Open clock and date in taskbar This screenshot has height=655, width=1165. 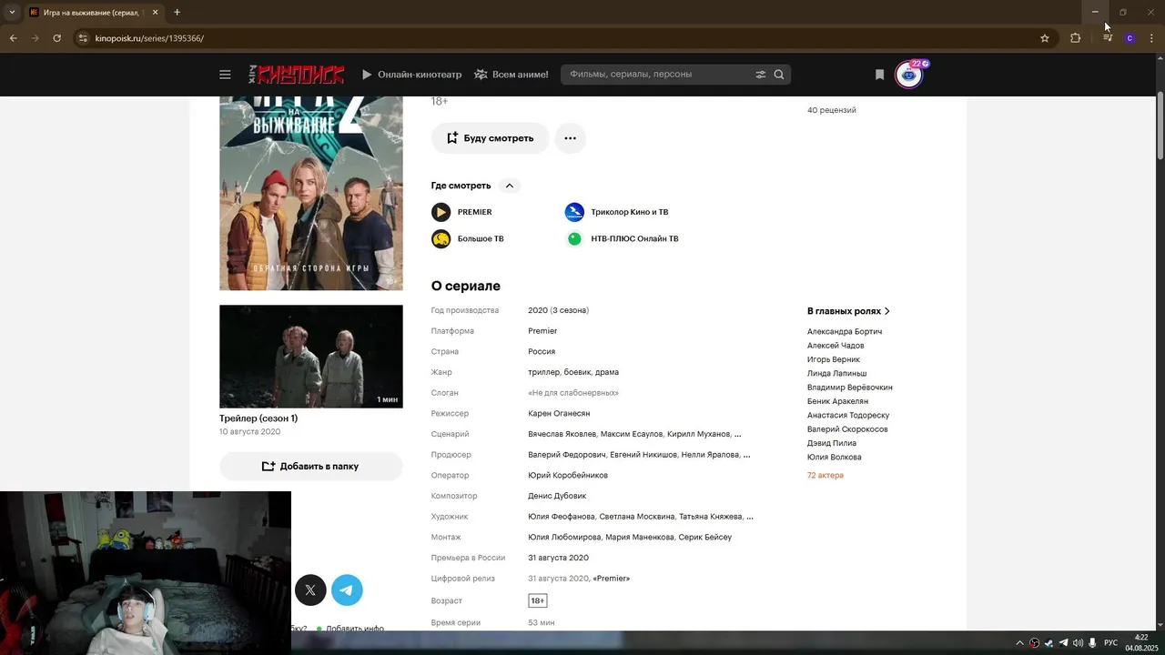tap(1140, 642)
